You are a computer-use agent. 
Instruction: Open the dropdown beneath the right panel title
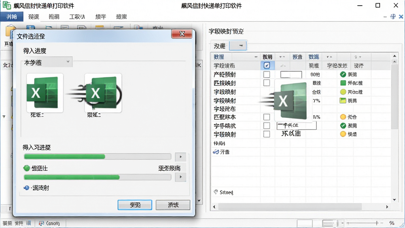tap(238, 46)
